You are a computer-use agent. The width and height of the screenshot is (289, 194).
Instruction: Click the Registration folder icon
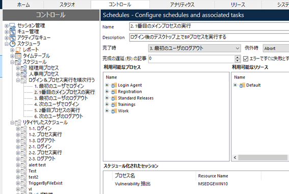(x=114, y=92)
